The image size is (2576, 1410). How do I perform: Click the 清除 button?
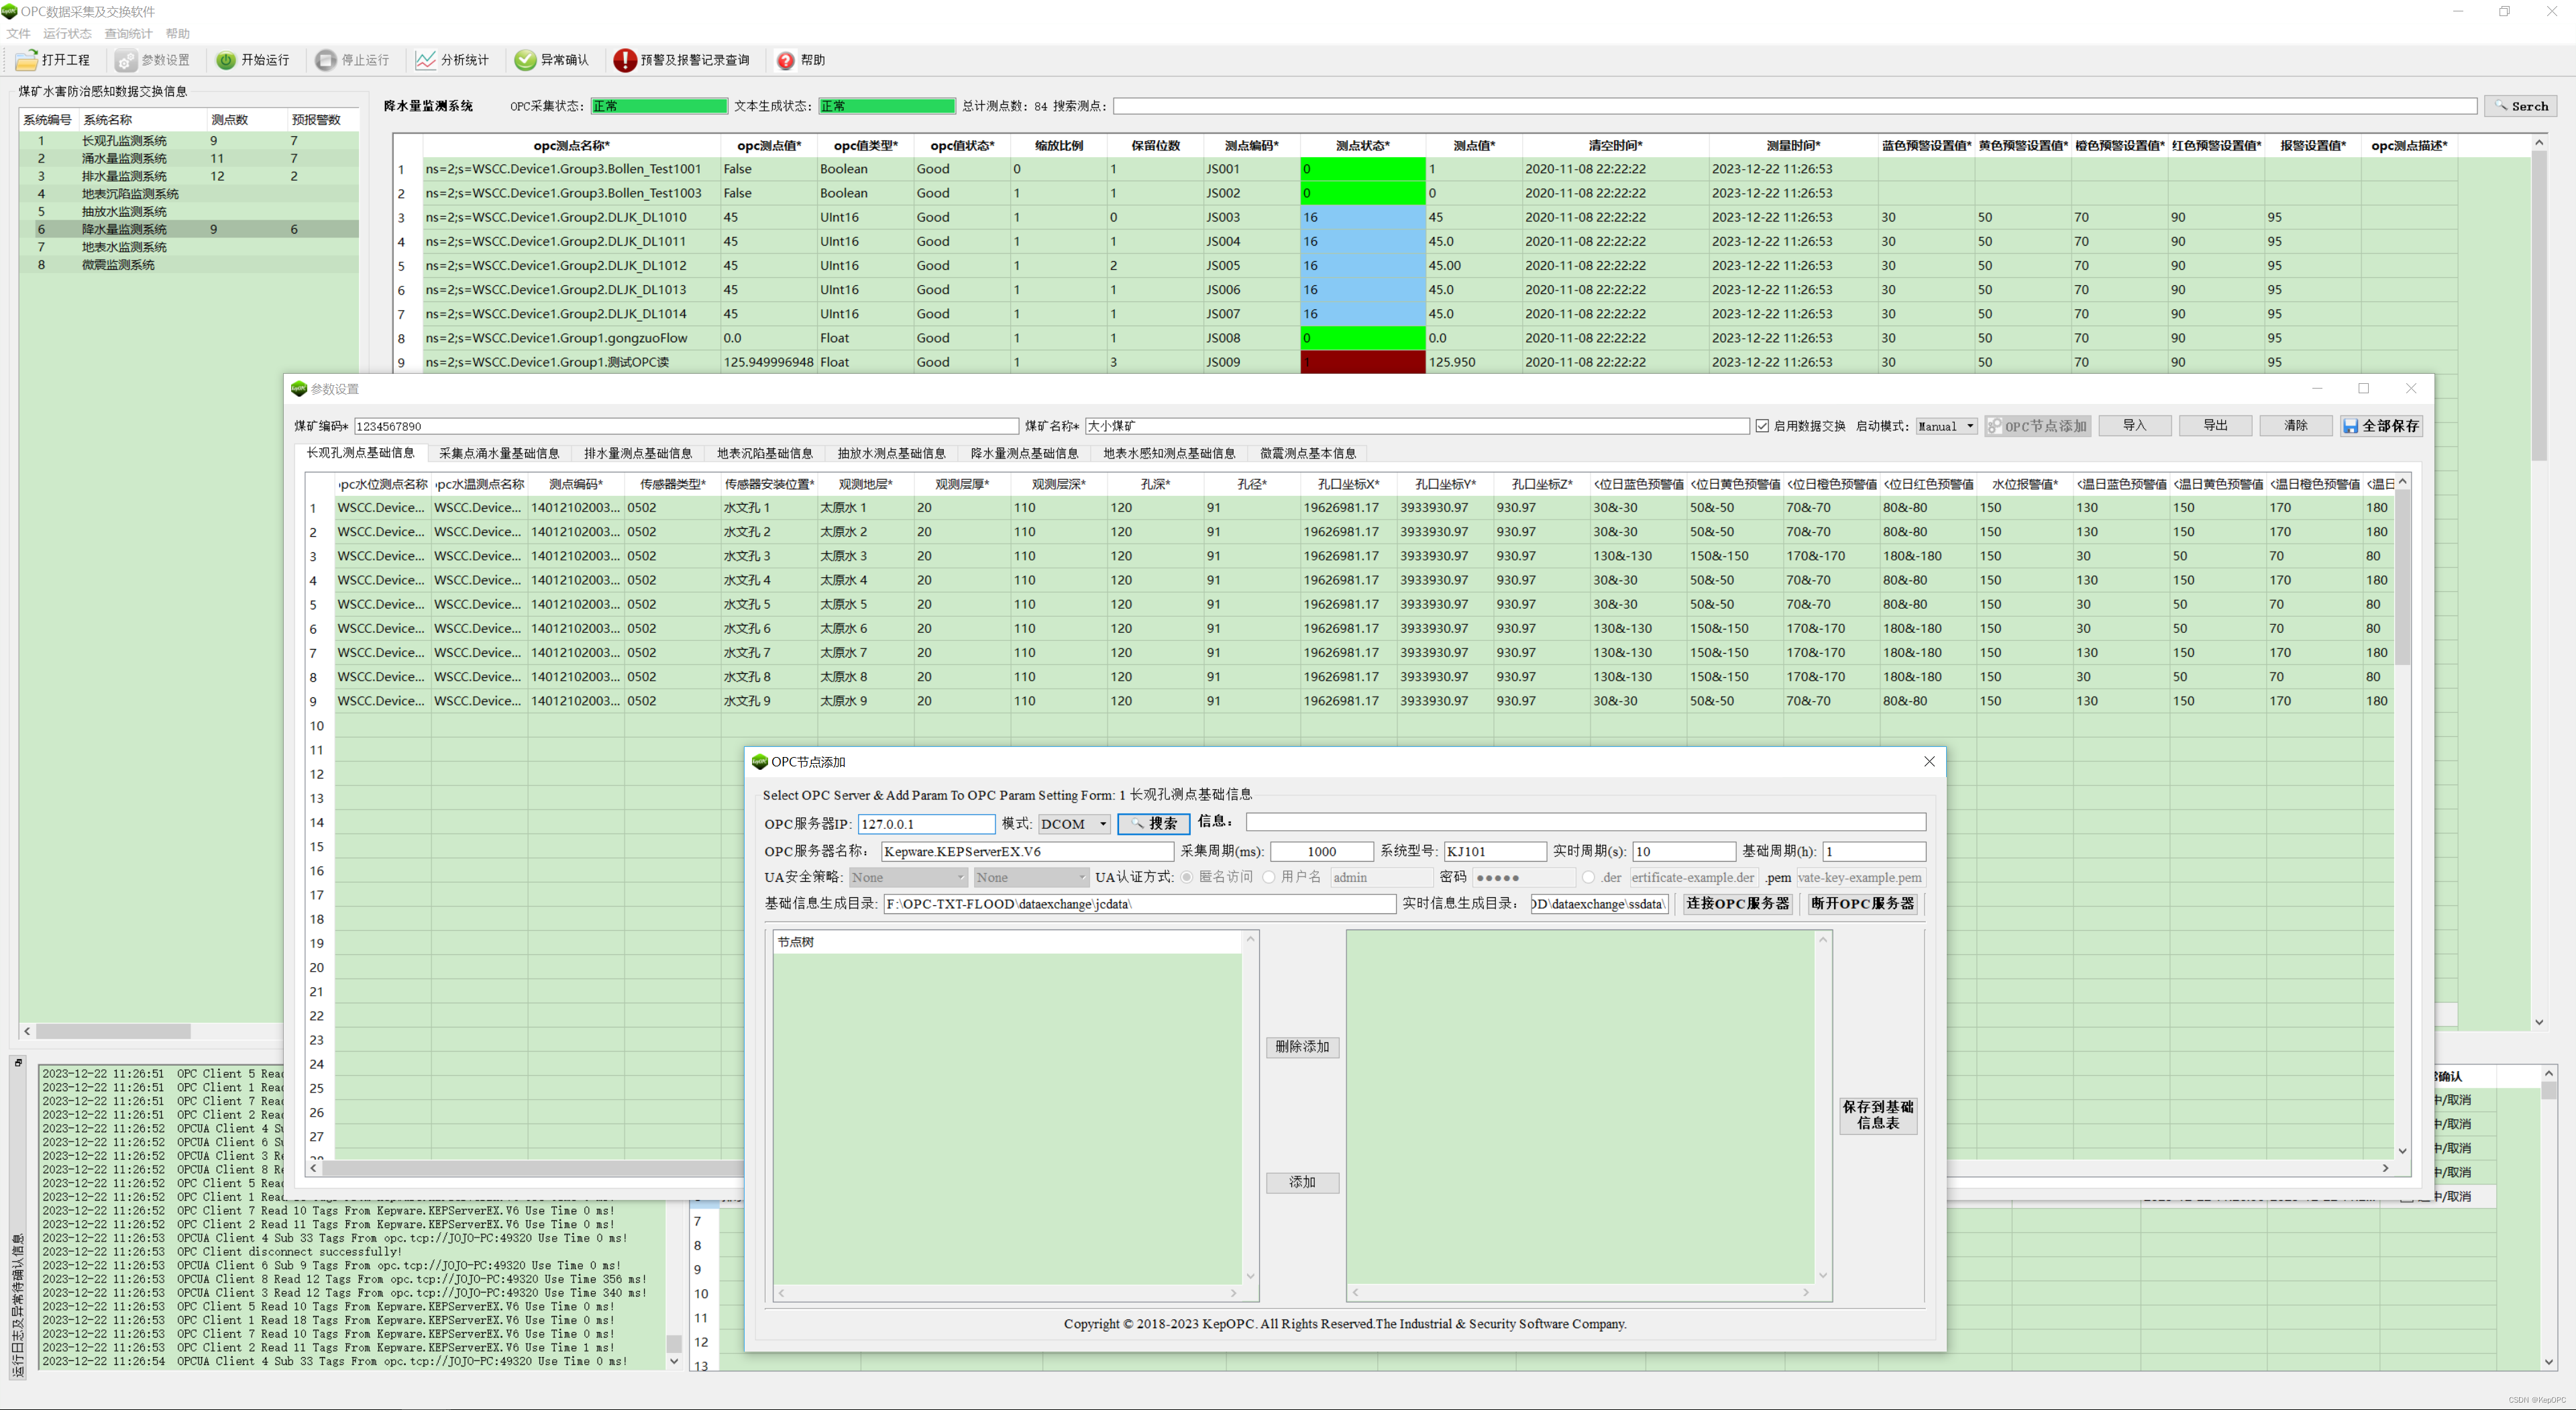pos(2296,426)
